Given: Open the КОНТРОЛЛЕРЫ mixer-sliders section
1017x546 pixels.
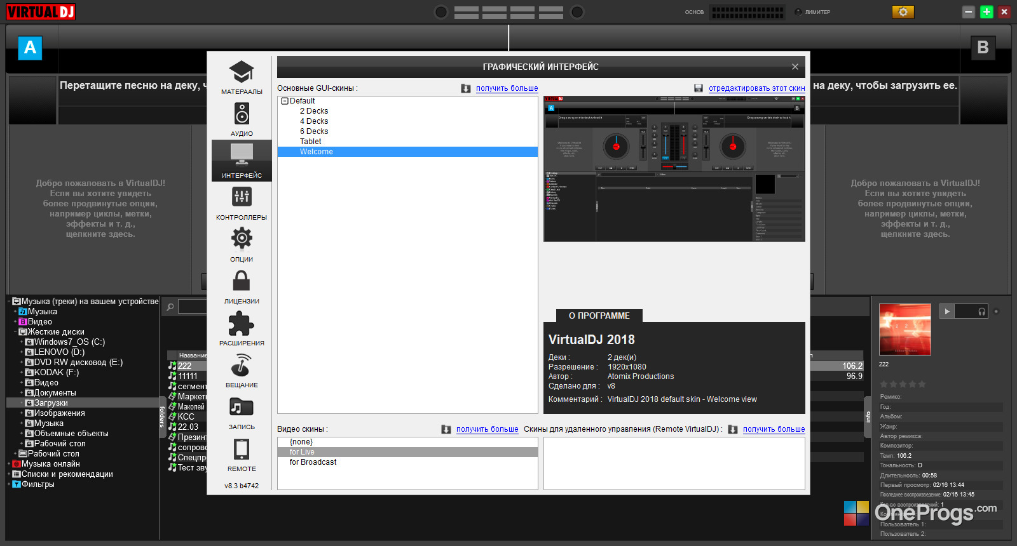Looking at the screenshot, I should pos(242,203).
